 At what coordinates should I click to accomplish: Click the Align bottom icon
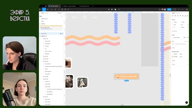(x=185, y=16)
